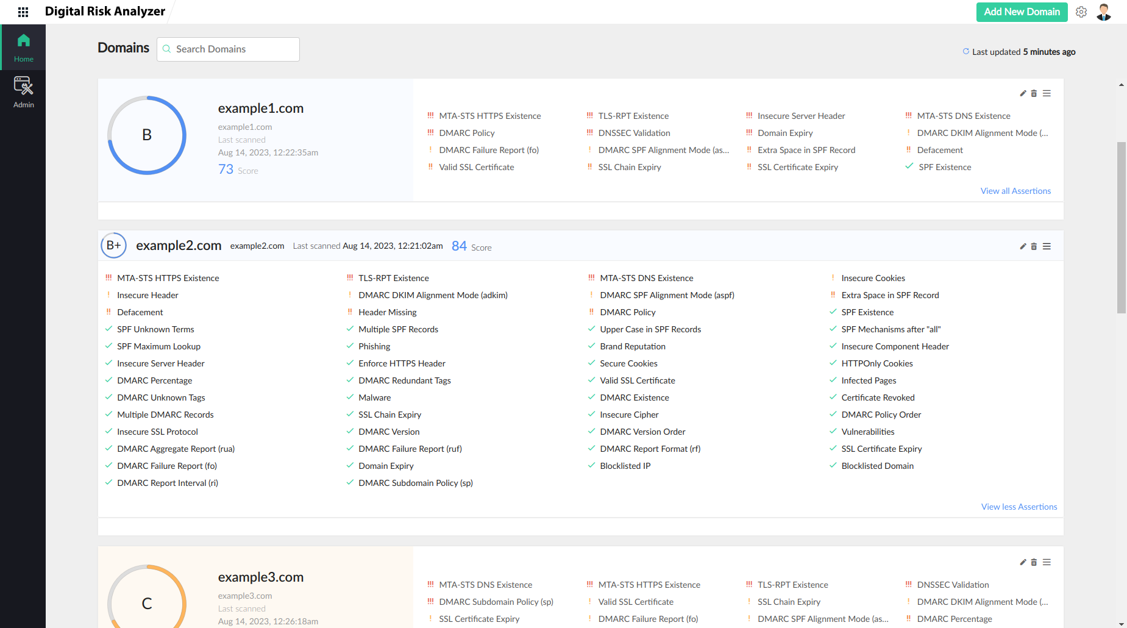Select Home in the left sidebar
The image size is (1127, 628).
[x=23, y=46]
